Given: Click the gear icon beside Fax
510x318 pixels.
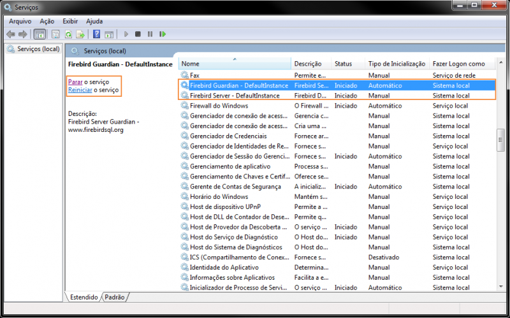Looking at the screenshot, I should [184, 75].
